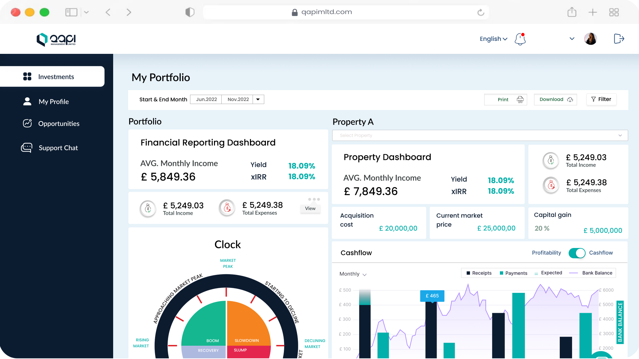The height and width of the screenshot is (359, 639).
Task: Toggle Expected legend item
Action: [x=548, y=273]
